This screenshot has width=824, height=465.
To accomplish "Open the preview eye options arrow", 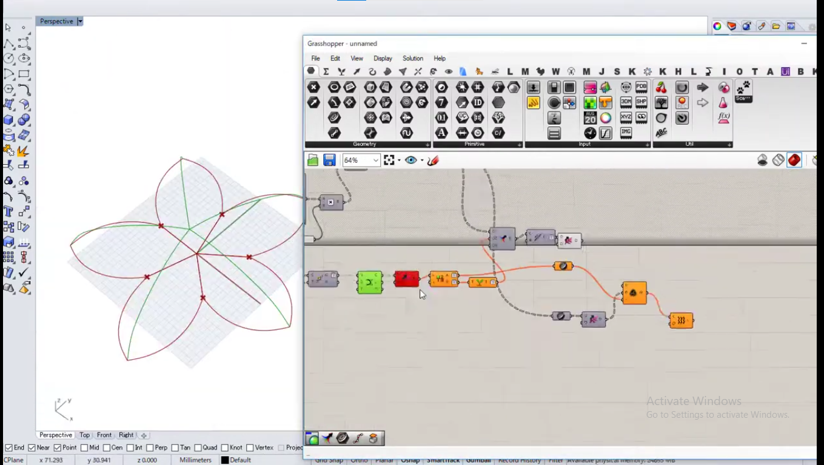I will click(422, 160).
